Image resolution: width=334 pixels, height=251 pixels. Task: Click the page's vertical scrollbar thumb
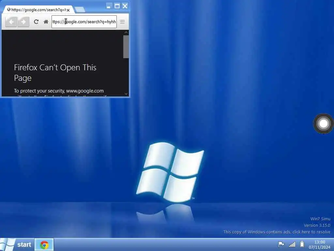[126, 47]
